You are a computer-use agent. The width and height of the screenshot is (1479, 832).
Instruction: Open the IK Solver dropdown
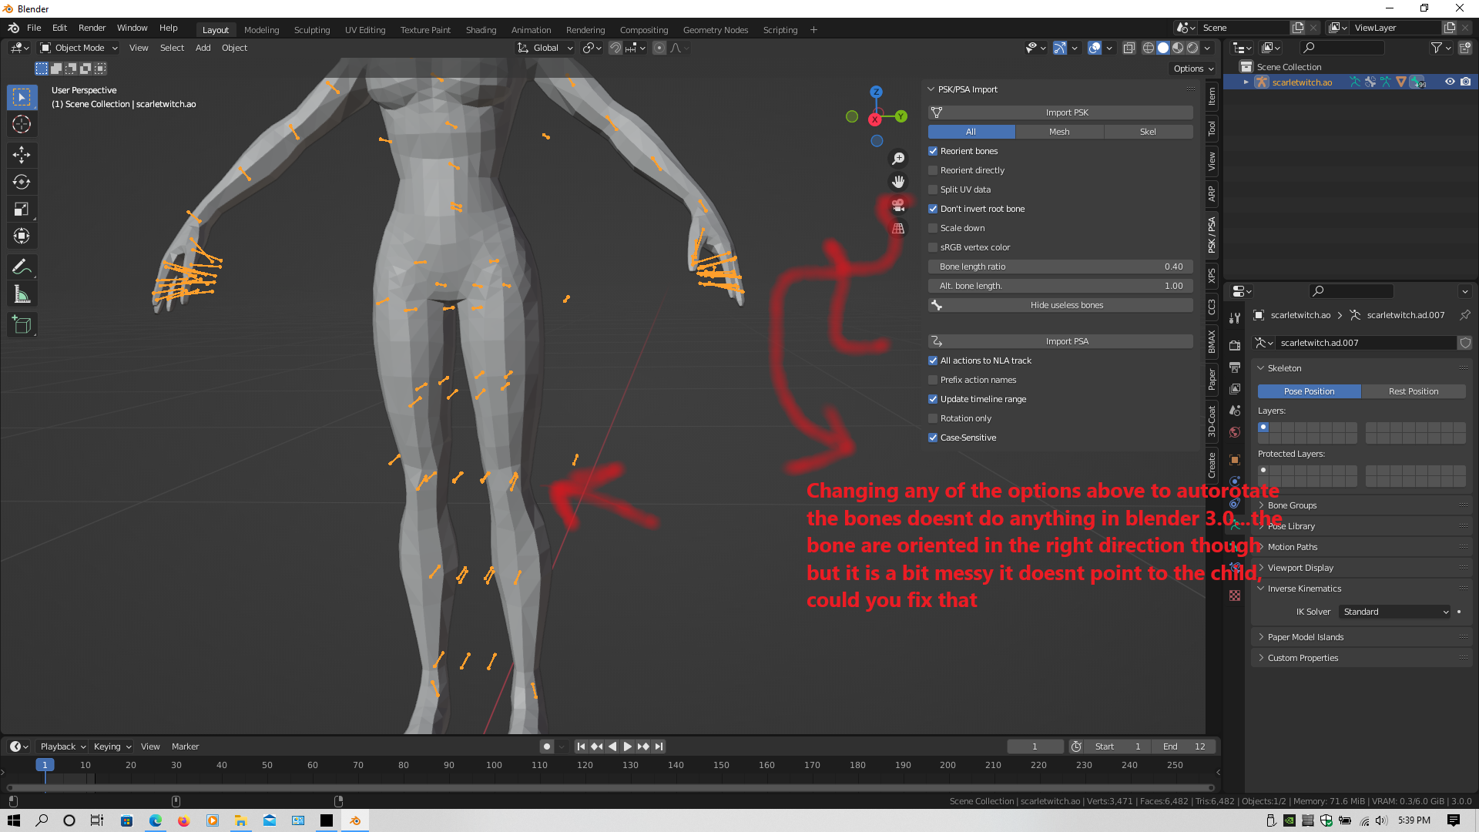click(1394, 612)
